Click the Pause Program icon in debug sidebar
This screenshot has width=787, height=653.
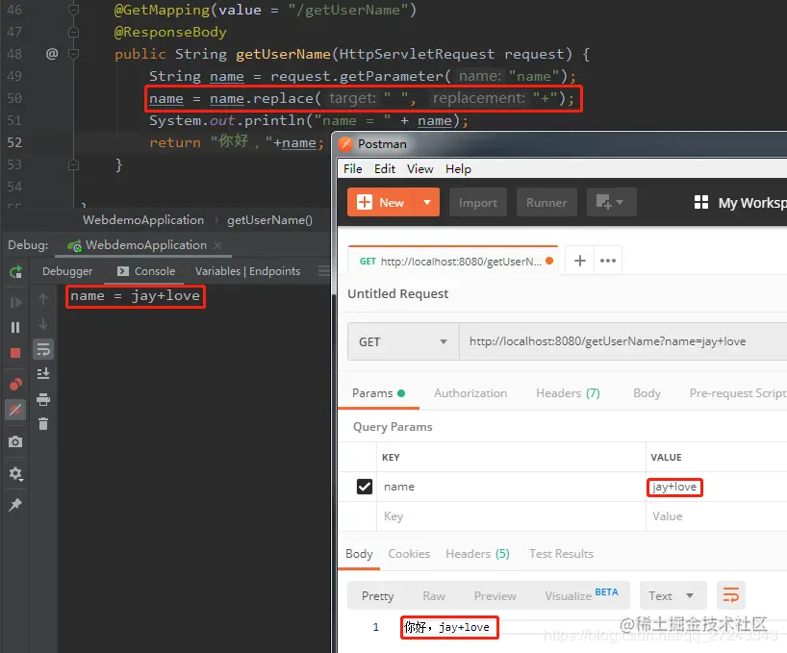[15, 328]
